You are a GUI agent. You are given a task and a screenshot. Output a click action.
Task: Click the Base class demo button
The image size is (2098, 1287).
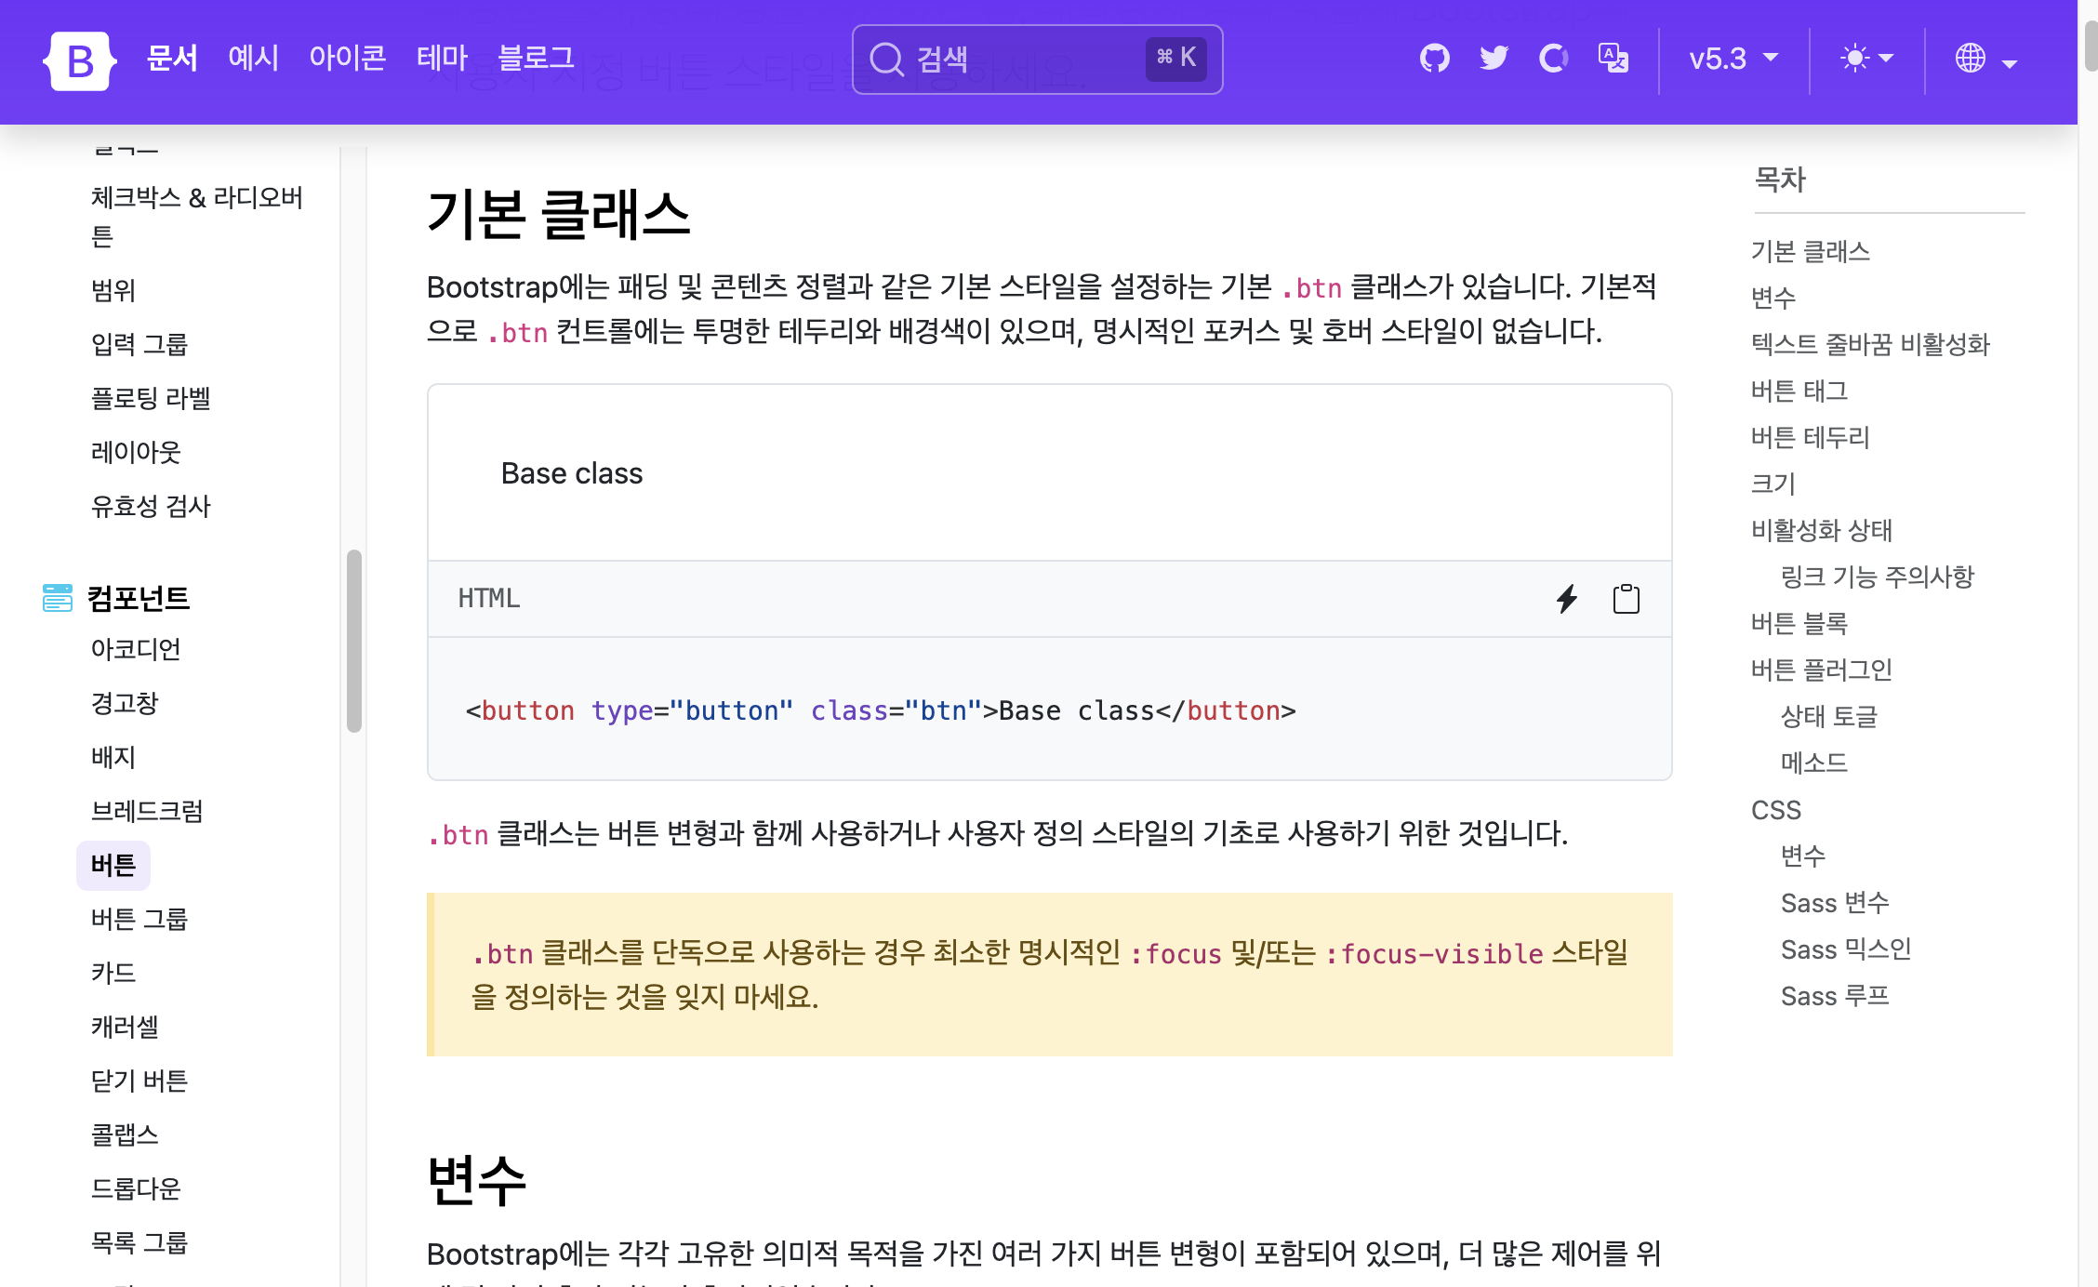point(571,473)
